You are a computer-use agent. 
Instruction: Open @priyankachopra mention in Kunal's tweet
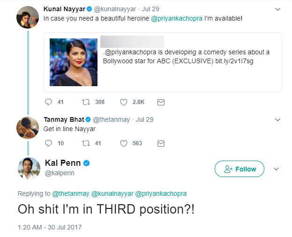pyautogui.click(x=173, y=18)
